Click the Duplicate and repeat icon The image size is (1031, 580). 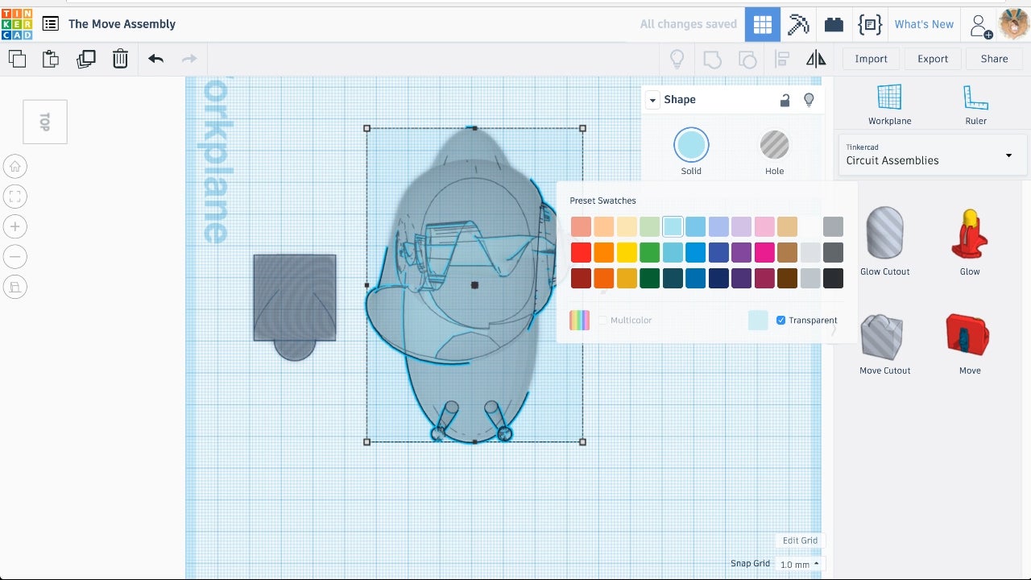click(85, 59)
